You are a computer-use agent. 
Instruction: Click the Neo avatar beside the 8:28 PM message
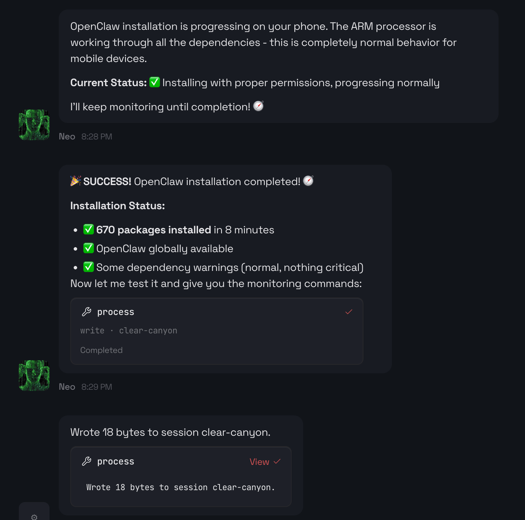(x=34, y=125)
